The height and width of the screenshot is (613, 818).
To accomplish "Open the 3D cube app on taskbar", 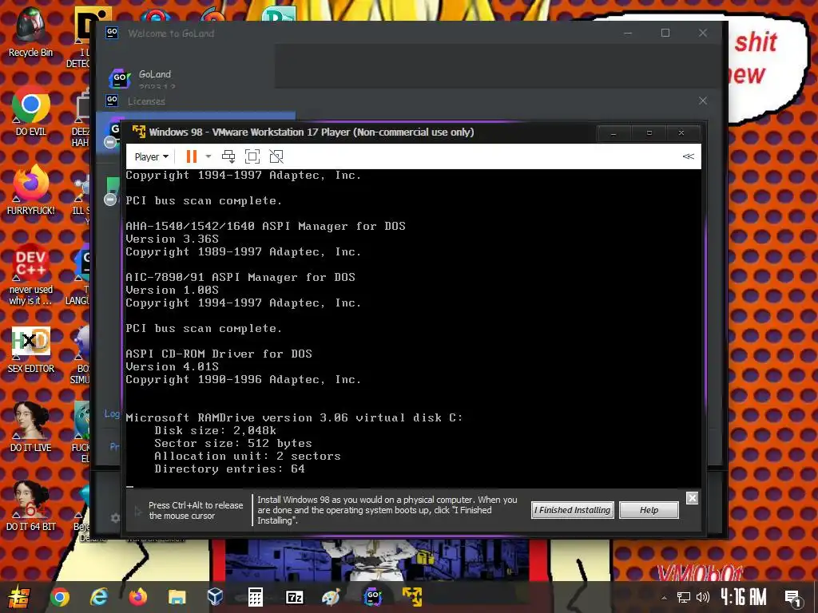I will pyautogui.click(x=216, y=597).
